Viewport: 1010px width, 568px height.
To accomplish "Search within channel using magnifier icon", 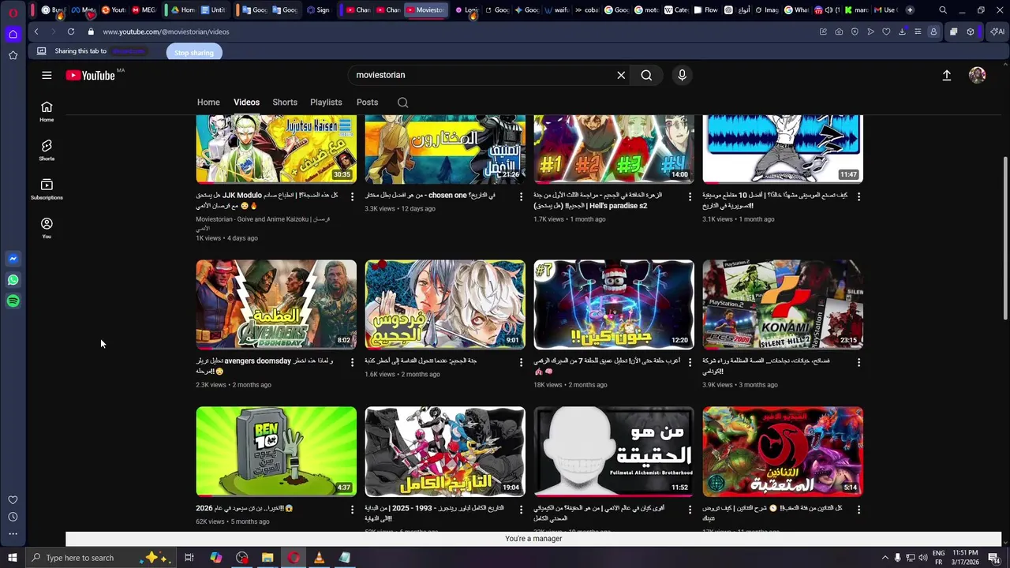I will pyautogui.click(x=402, y=103).
